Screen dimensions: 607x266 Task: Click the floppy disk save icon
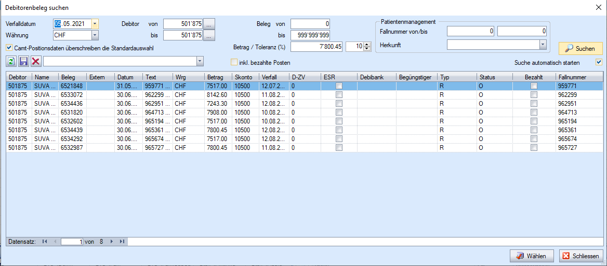coord(23,62)
